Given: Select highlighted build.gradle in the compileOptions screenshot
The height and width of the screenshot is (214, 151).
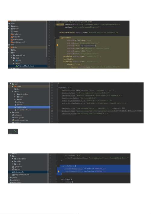Looking at the screenshot, I should pos(19,172).
